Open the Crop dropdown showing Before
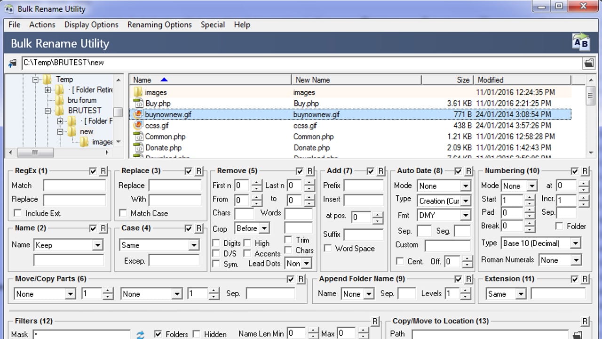 [x=252, y=229]
